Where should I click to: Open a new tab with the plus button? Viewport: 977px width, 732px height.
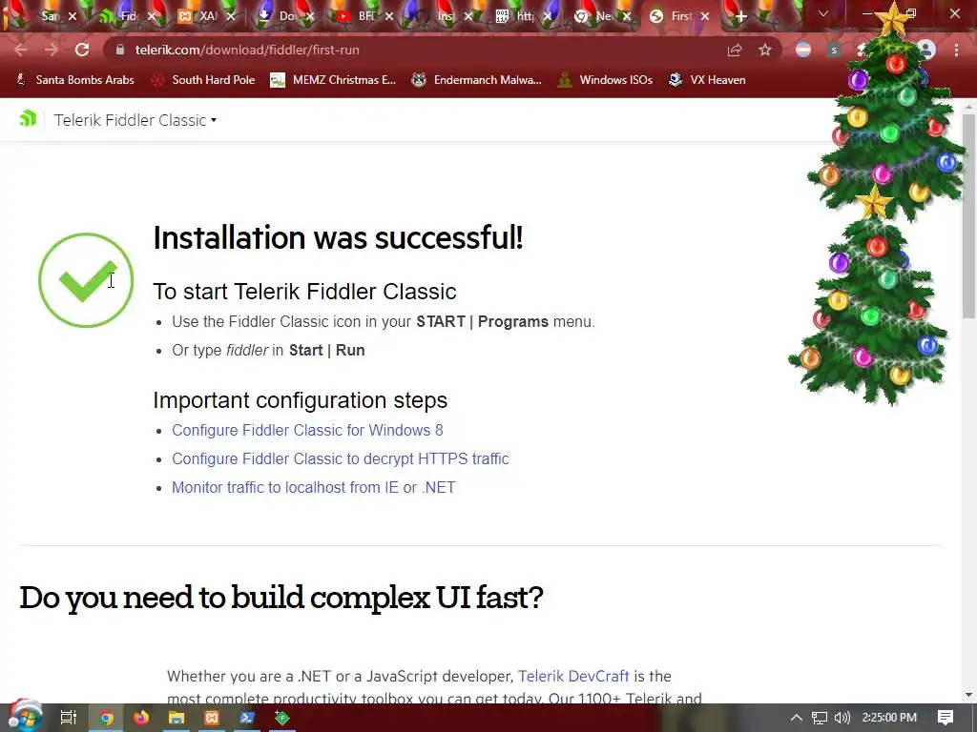pos(740,17)
